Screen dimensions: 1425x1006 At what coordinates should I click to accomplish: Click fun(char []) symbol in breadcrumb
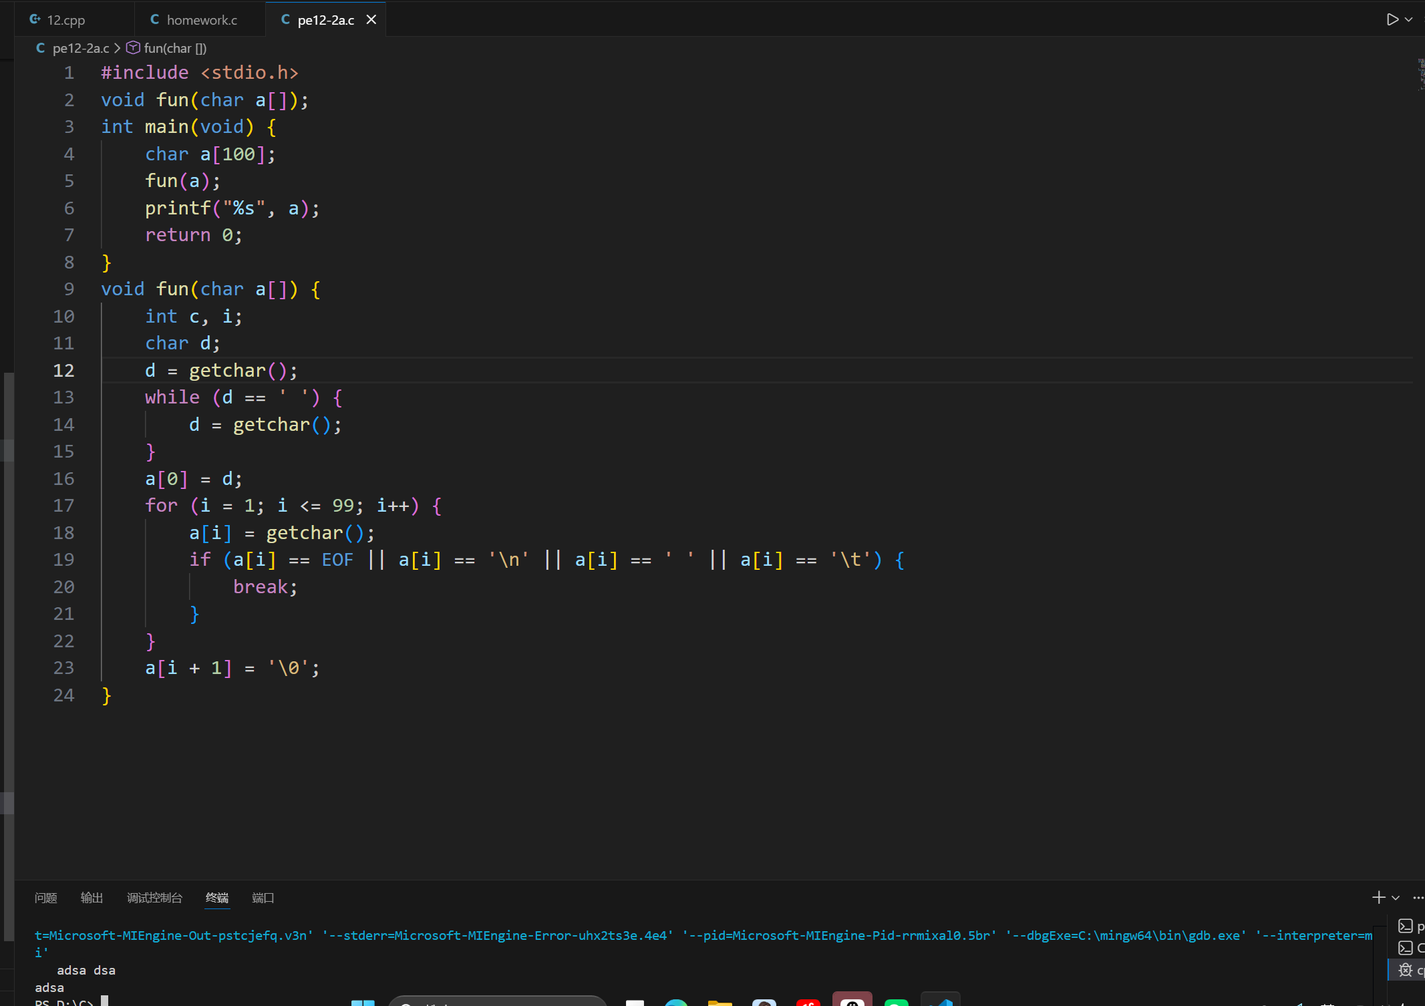(x=174, y=48)
